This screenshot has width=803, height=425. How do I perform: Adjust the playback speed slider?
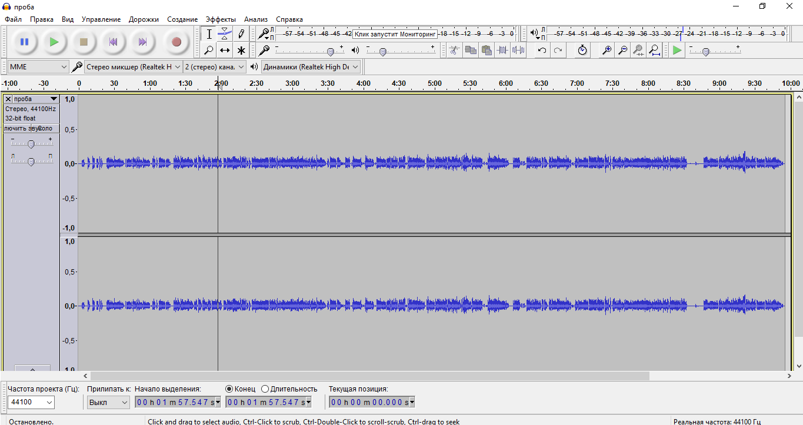pyautogui.click(x=705, y=52)
